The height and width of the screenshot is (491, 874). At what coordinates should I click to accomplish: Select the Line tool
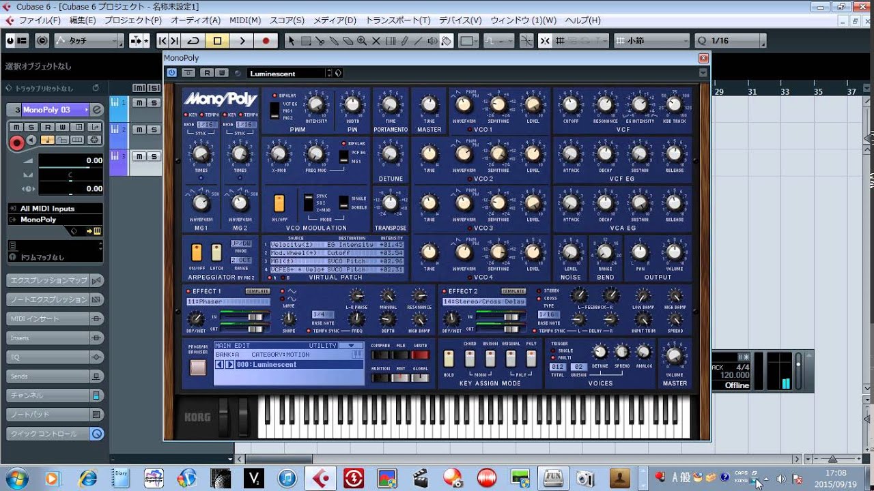418,41
